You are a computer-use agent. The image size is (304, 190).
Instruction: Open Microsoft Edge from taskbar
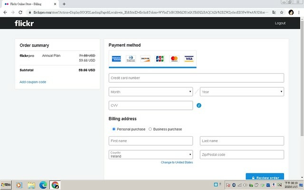click(43, 185)
